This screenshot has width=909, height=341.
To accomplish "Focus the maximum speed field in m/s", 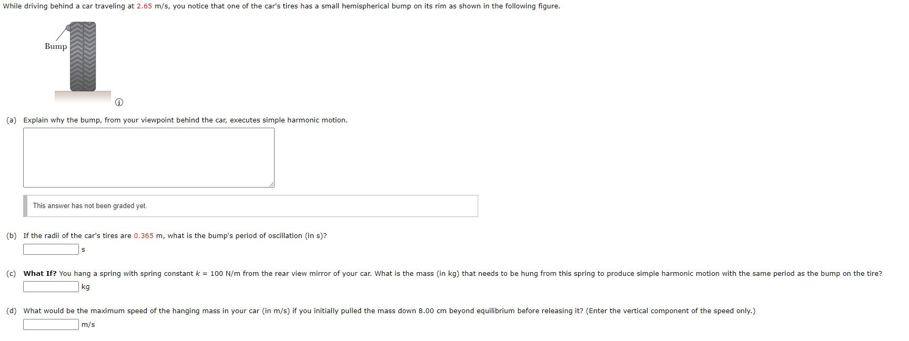I will pos(50,325).
